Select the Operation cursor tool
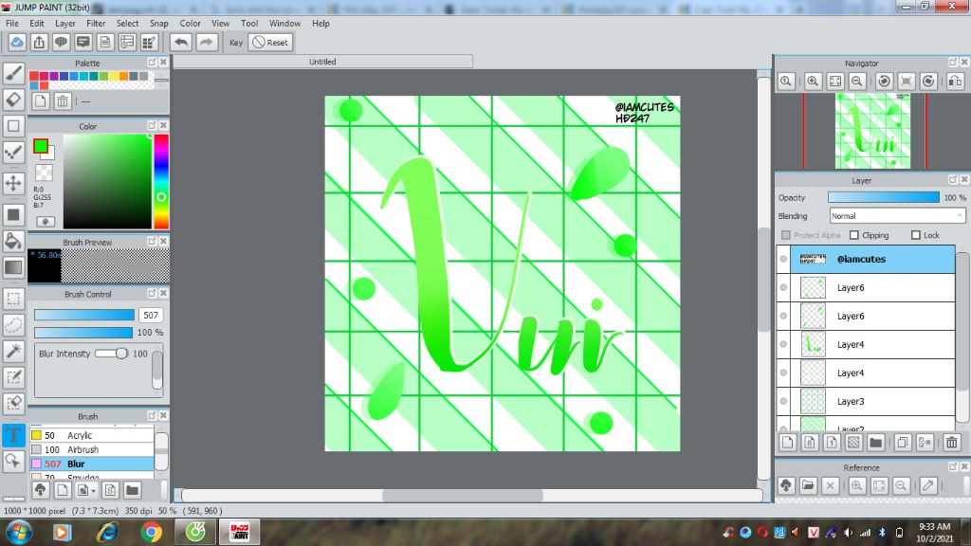Image resolution: width=971 pixels, height=546 pixels. 13,462
